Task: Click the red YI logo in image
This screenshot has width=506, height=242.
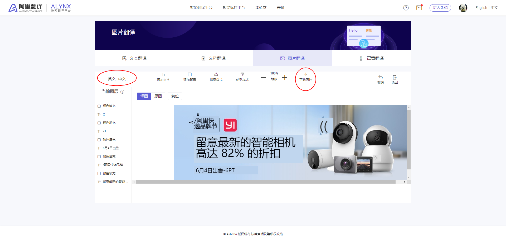Action: coord(230,125)
